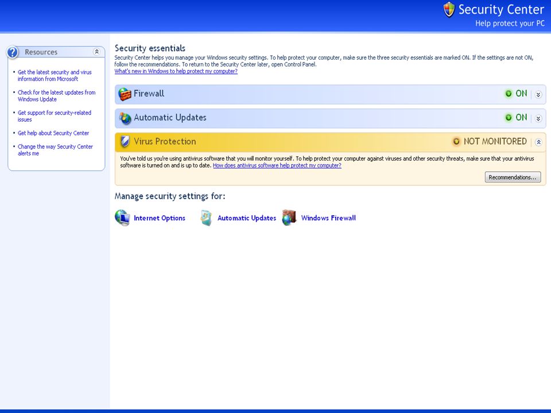This screenshot has width=551, height=413.
Task: Open 'What's new in Windows' link
Action: pos(176,71)
